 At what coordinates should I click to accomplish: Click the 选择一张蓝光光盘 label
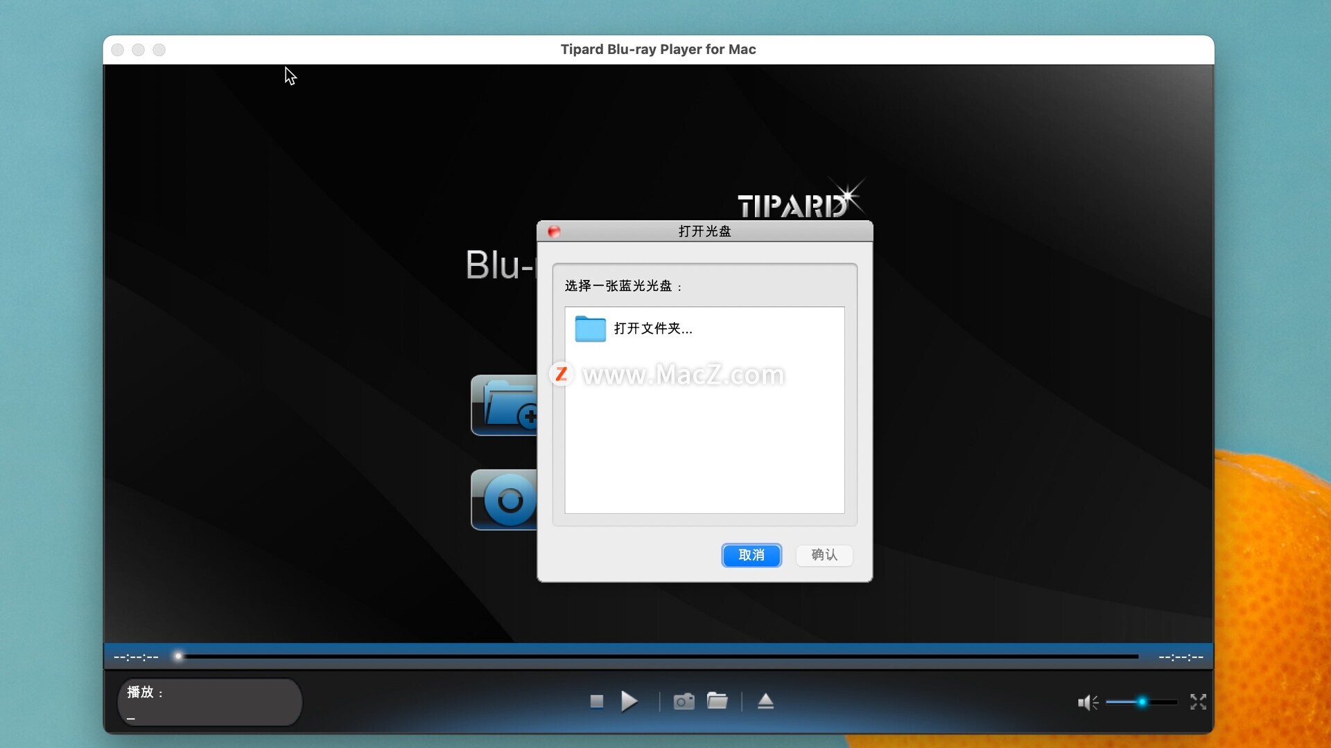(623, 286)
